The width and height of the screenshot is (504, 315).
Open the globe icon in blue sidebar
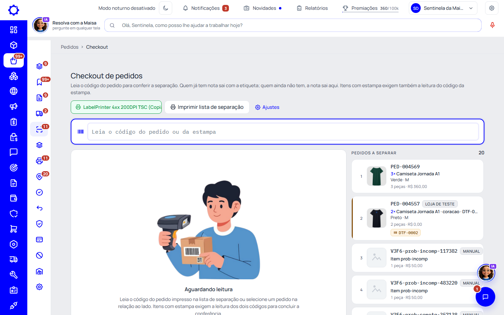(x=14, y=91)
